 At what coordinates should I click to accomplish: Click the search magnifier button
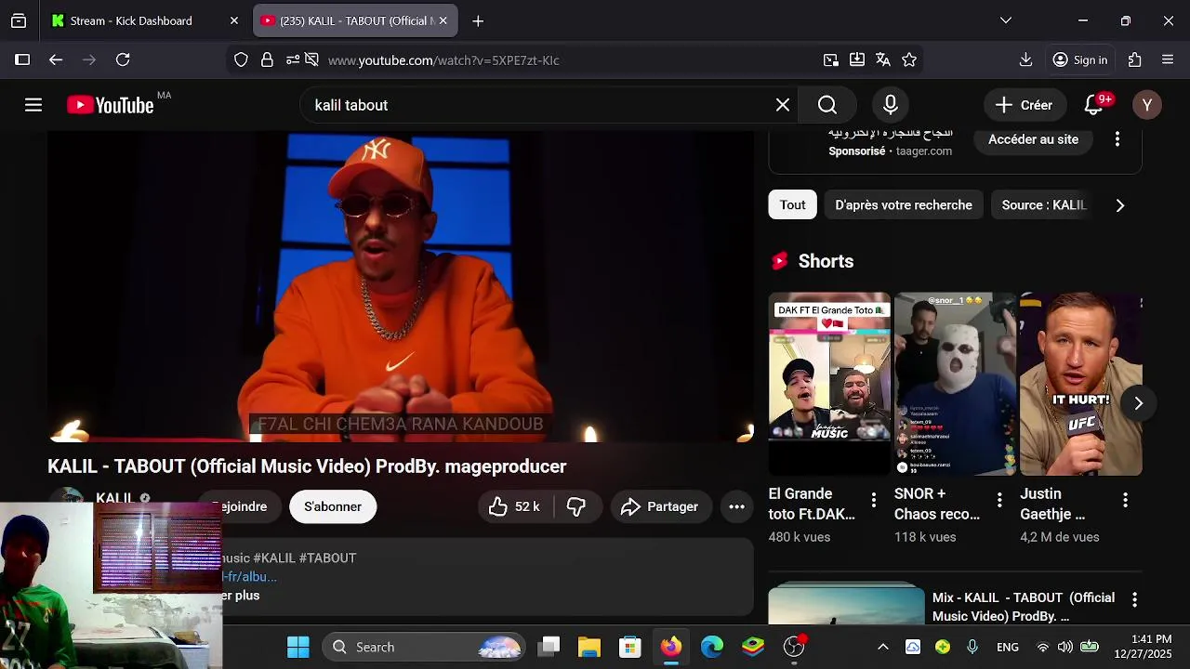pos(827,105)
